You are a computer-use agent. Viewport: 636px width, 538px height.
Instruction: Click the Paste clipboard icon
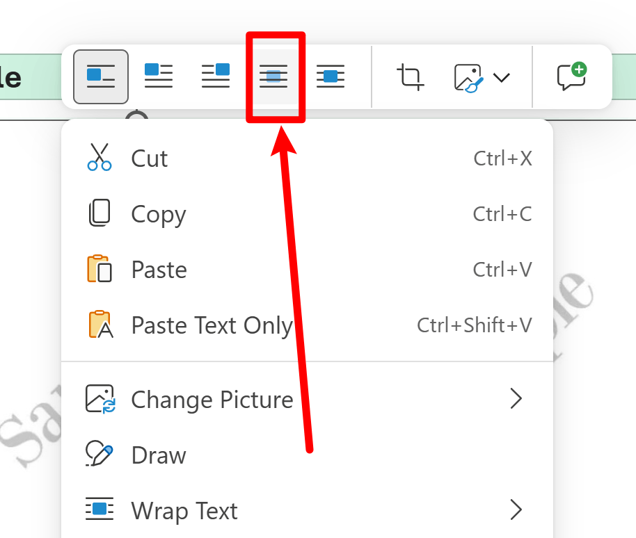(x=100, y=270)
